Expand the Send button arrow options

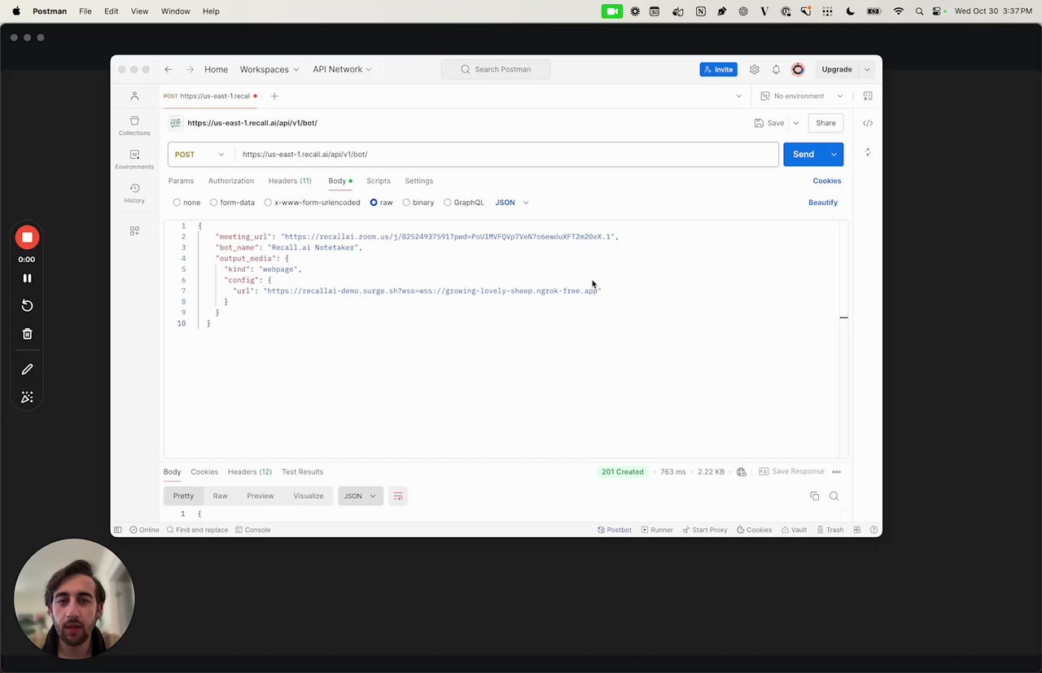(834, 155)
